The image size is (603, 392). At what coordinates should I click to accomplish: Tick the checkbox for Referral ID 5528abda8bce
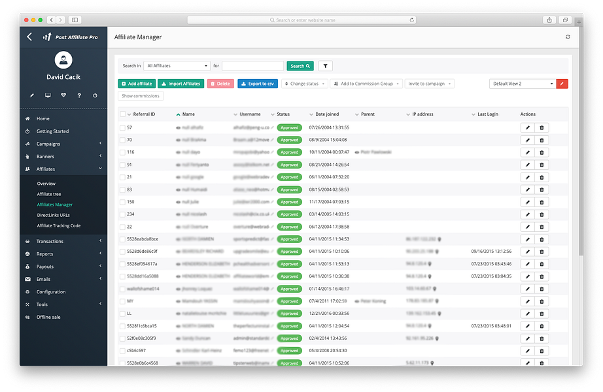[122, 239]
